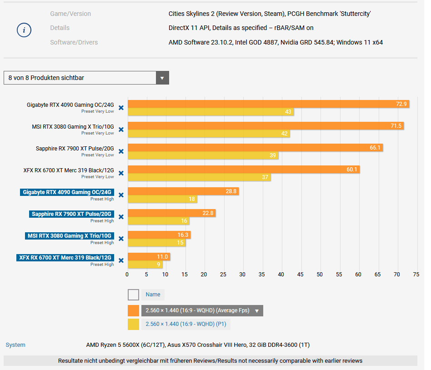Open the Average Fps resolution dropdown
431x370 pixels.
[x=202, y=310]
